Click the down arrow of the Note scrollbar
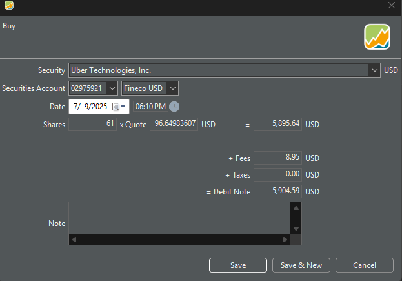This screenshot has height=281, width=402. point(296,229)
